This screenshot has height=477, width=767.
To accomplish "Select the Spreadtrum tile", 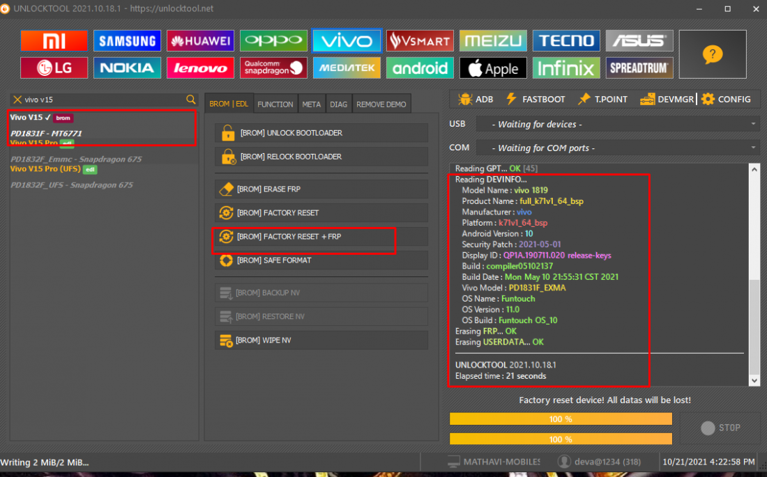I will coord(639,68).
